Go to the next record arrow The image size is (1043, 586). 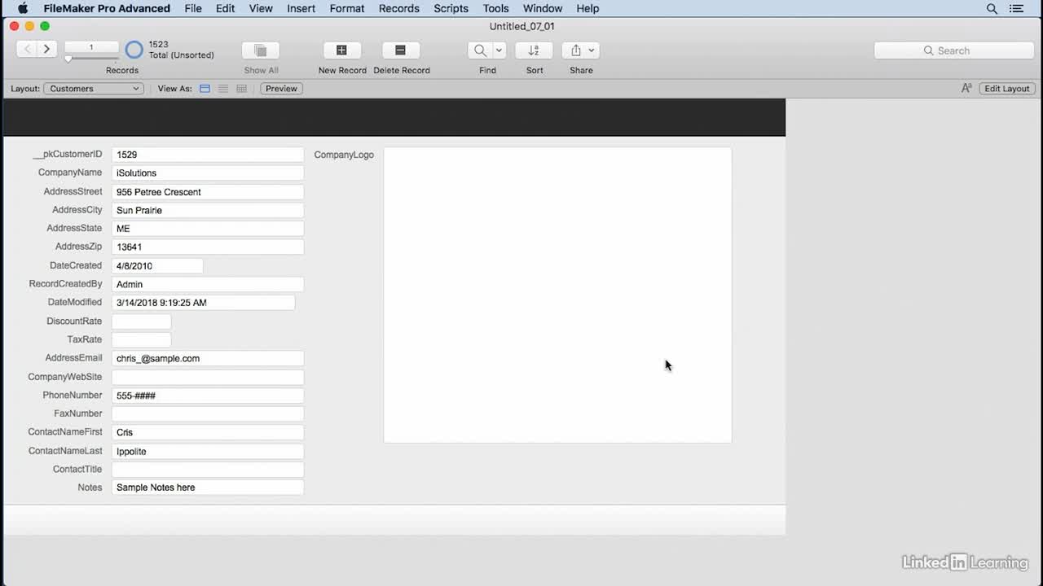[x=47, y=50]
